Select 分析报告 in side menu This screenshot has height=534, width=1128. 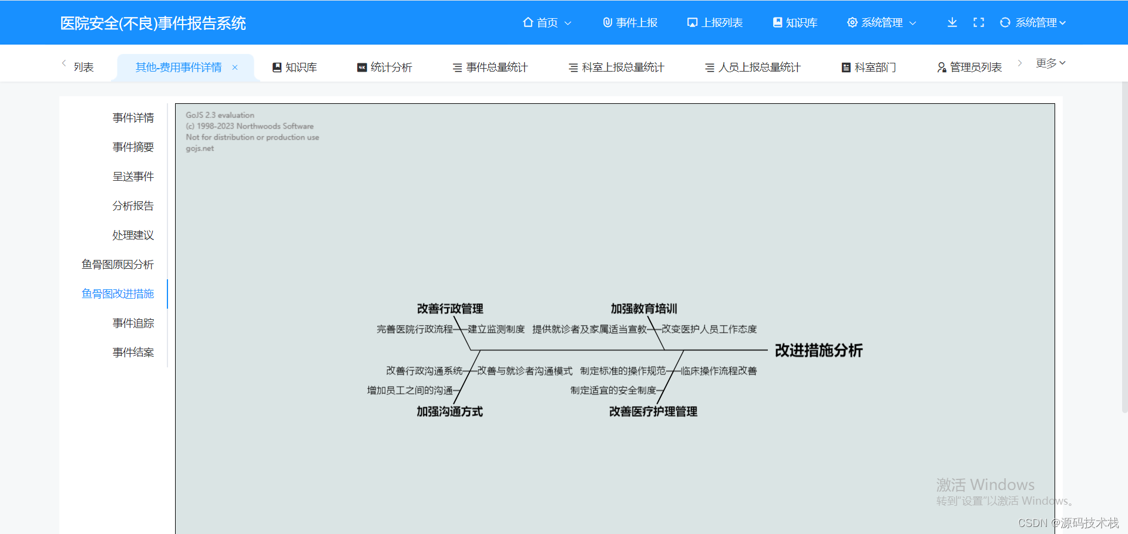click(x=133, y=206)
